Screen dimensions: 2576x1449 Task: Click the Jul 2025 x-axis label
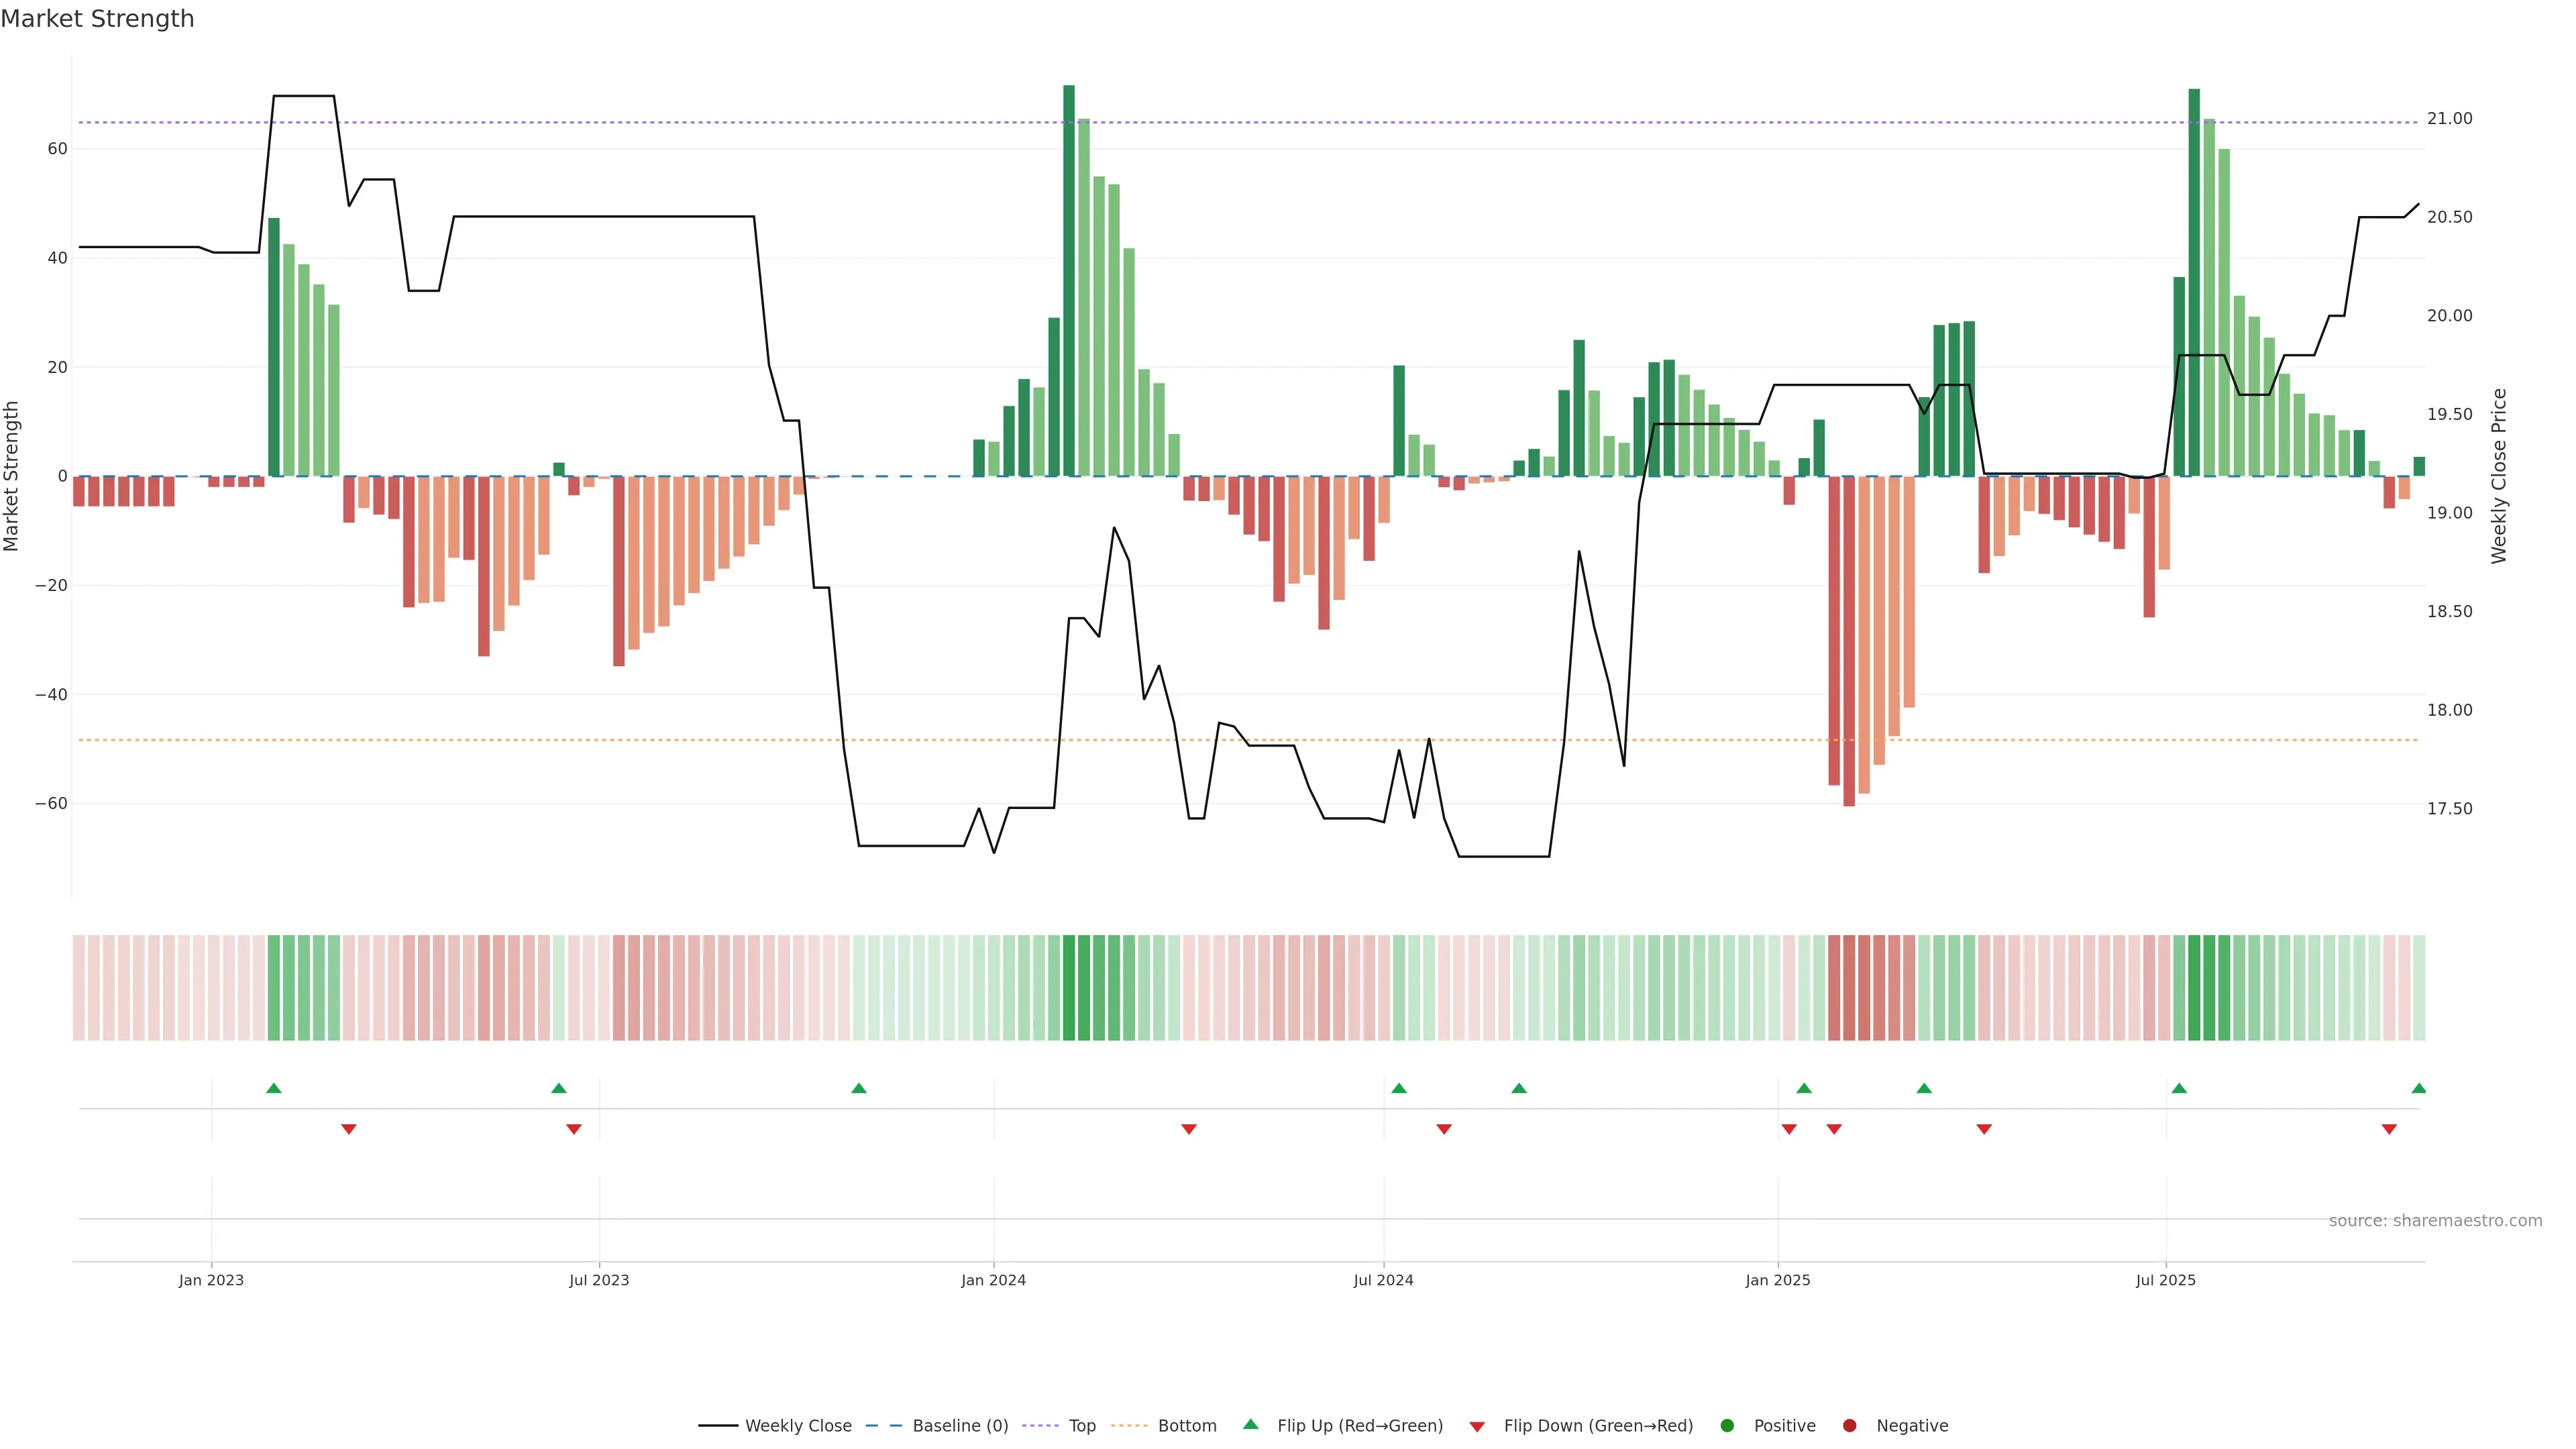point(2165,1280)
